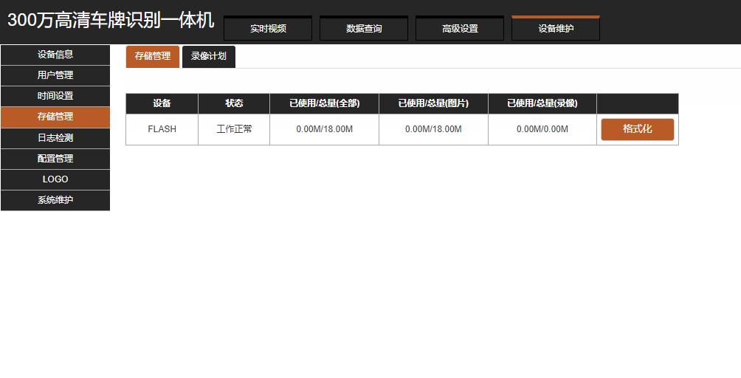Click the 300万高清车牌识别一体机 title
The width and height of the screenshot is (741, 378).
(111, 21)
